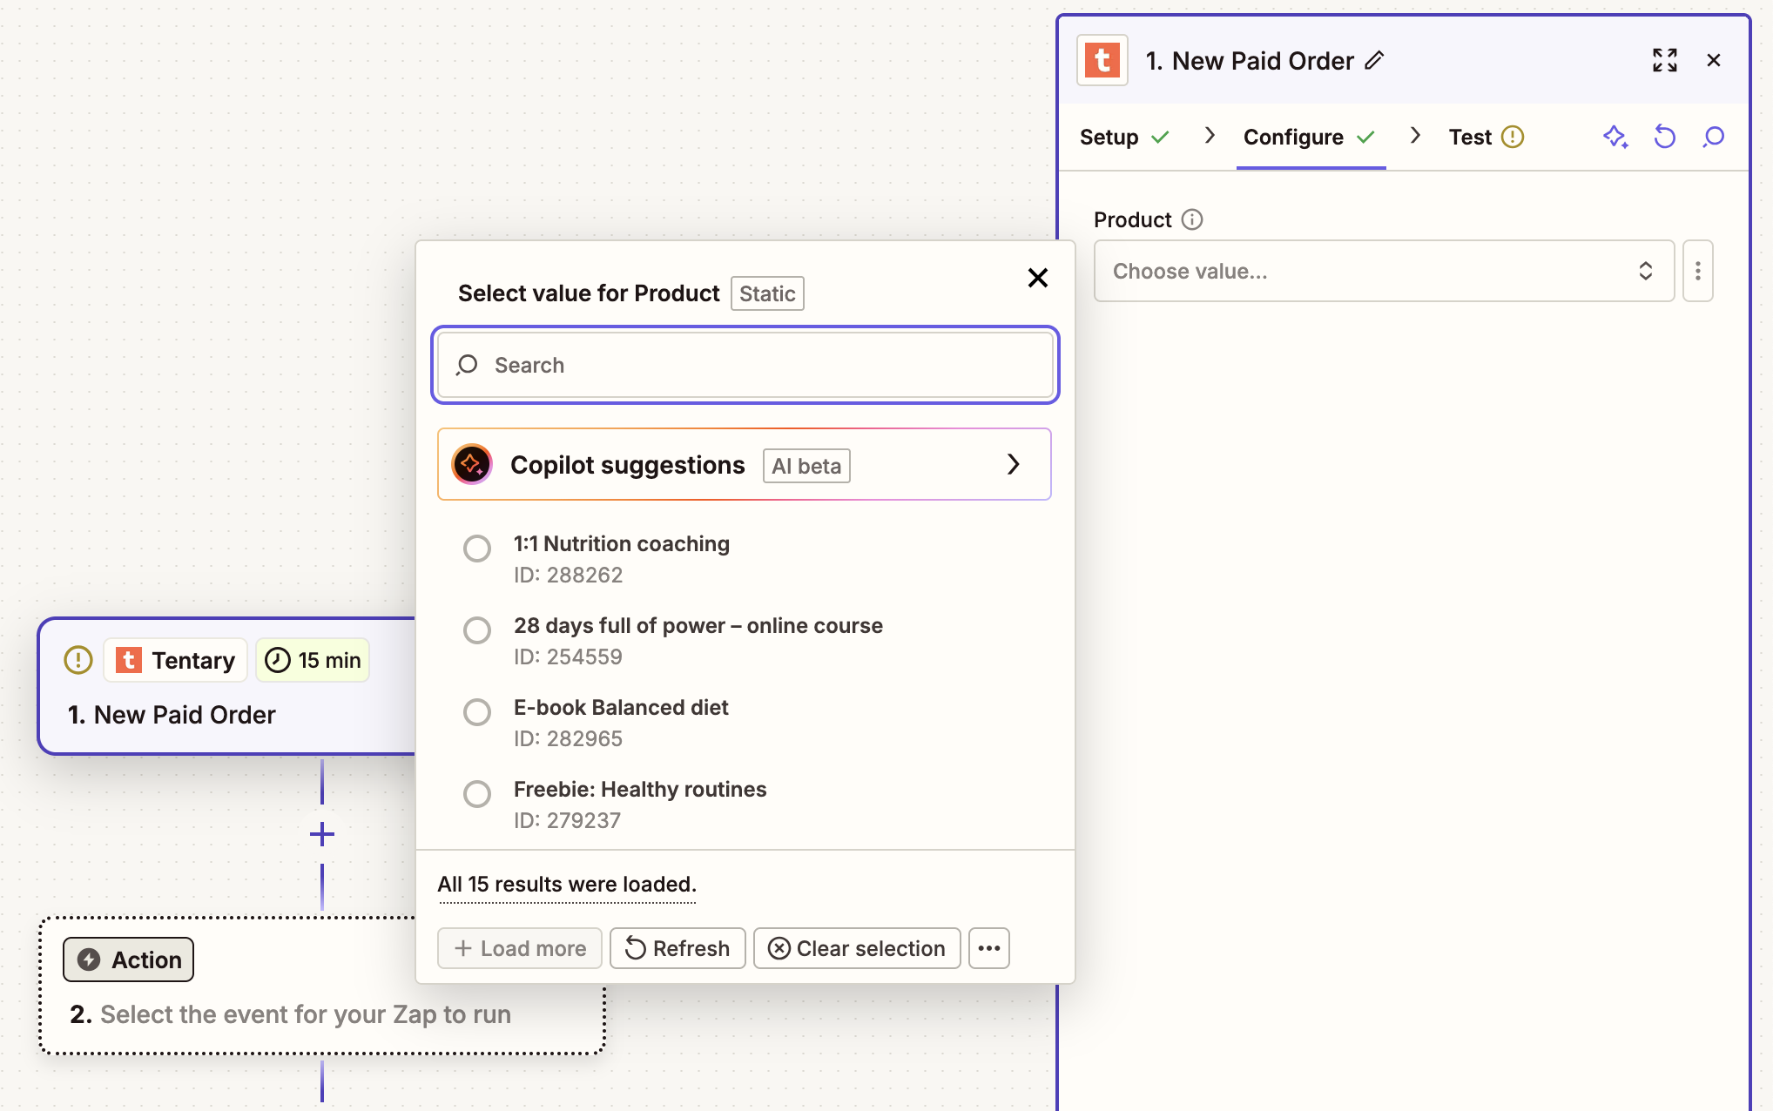Screen dimensions: 1773x1111
Task: Click the Static mode tag
Action: [x=767, y=293]
